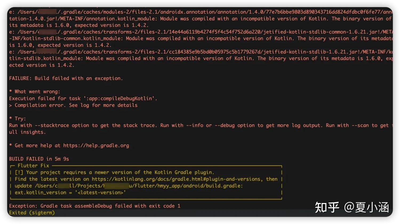This screenshot has width=400, height=224.
Task: Click the "Flutter Fix" box title
Action: pyautogui.click(x=33, y=166)
